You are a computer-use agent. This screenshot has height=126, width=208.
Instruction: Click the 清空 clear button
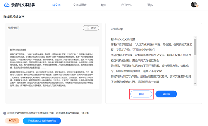tap(91, 28)
